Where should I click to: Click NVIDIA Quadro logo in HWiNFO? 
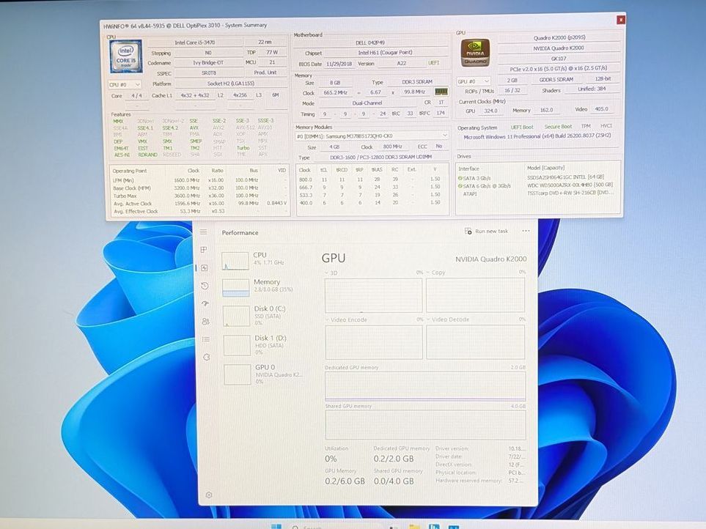[475, 53]
